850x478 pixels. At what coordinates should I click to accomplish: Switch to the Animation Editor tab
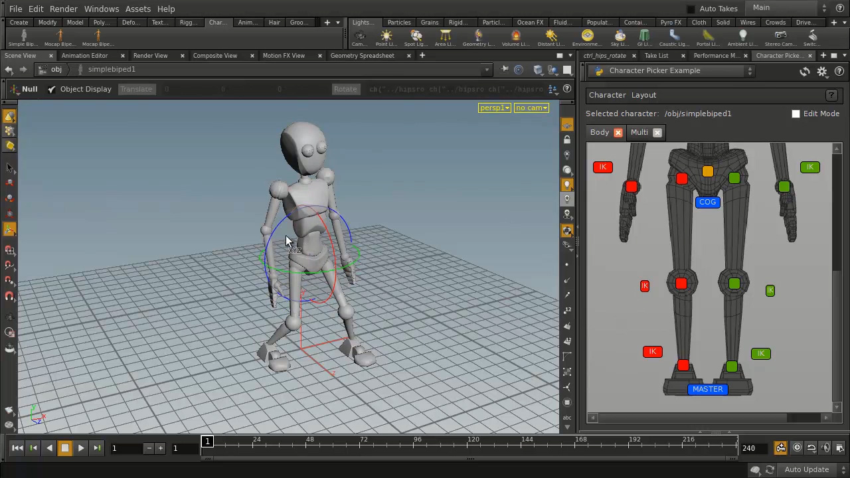(84, 55)
